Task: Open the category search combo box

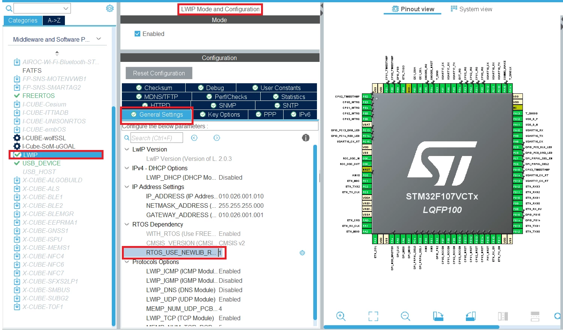Action: click(42, 8)
